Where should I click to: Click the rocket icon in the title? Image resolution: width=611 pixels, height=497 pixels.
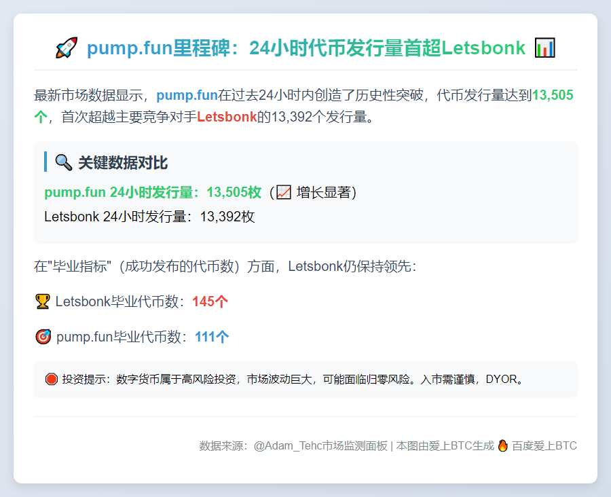tap(65, 48)
